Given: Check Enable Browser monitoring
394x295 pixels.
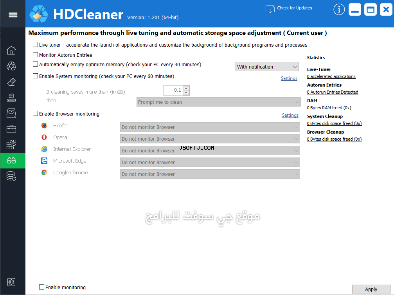Looking at the screenshot, I should coord(36,114).
